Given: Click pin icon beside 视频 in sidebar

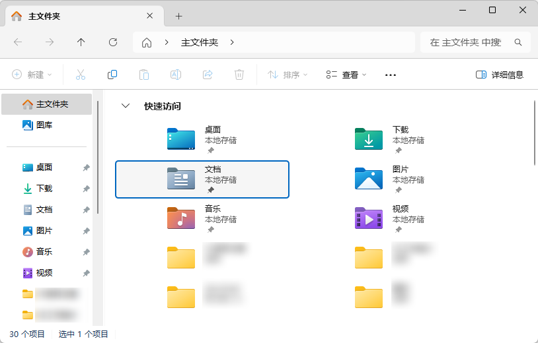Looking at the screenshot, I should pos(86,273).
